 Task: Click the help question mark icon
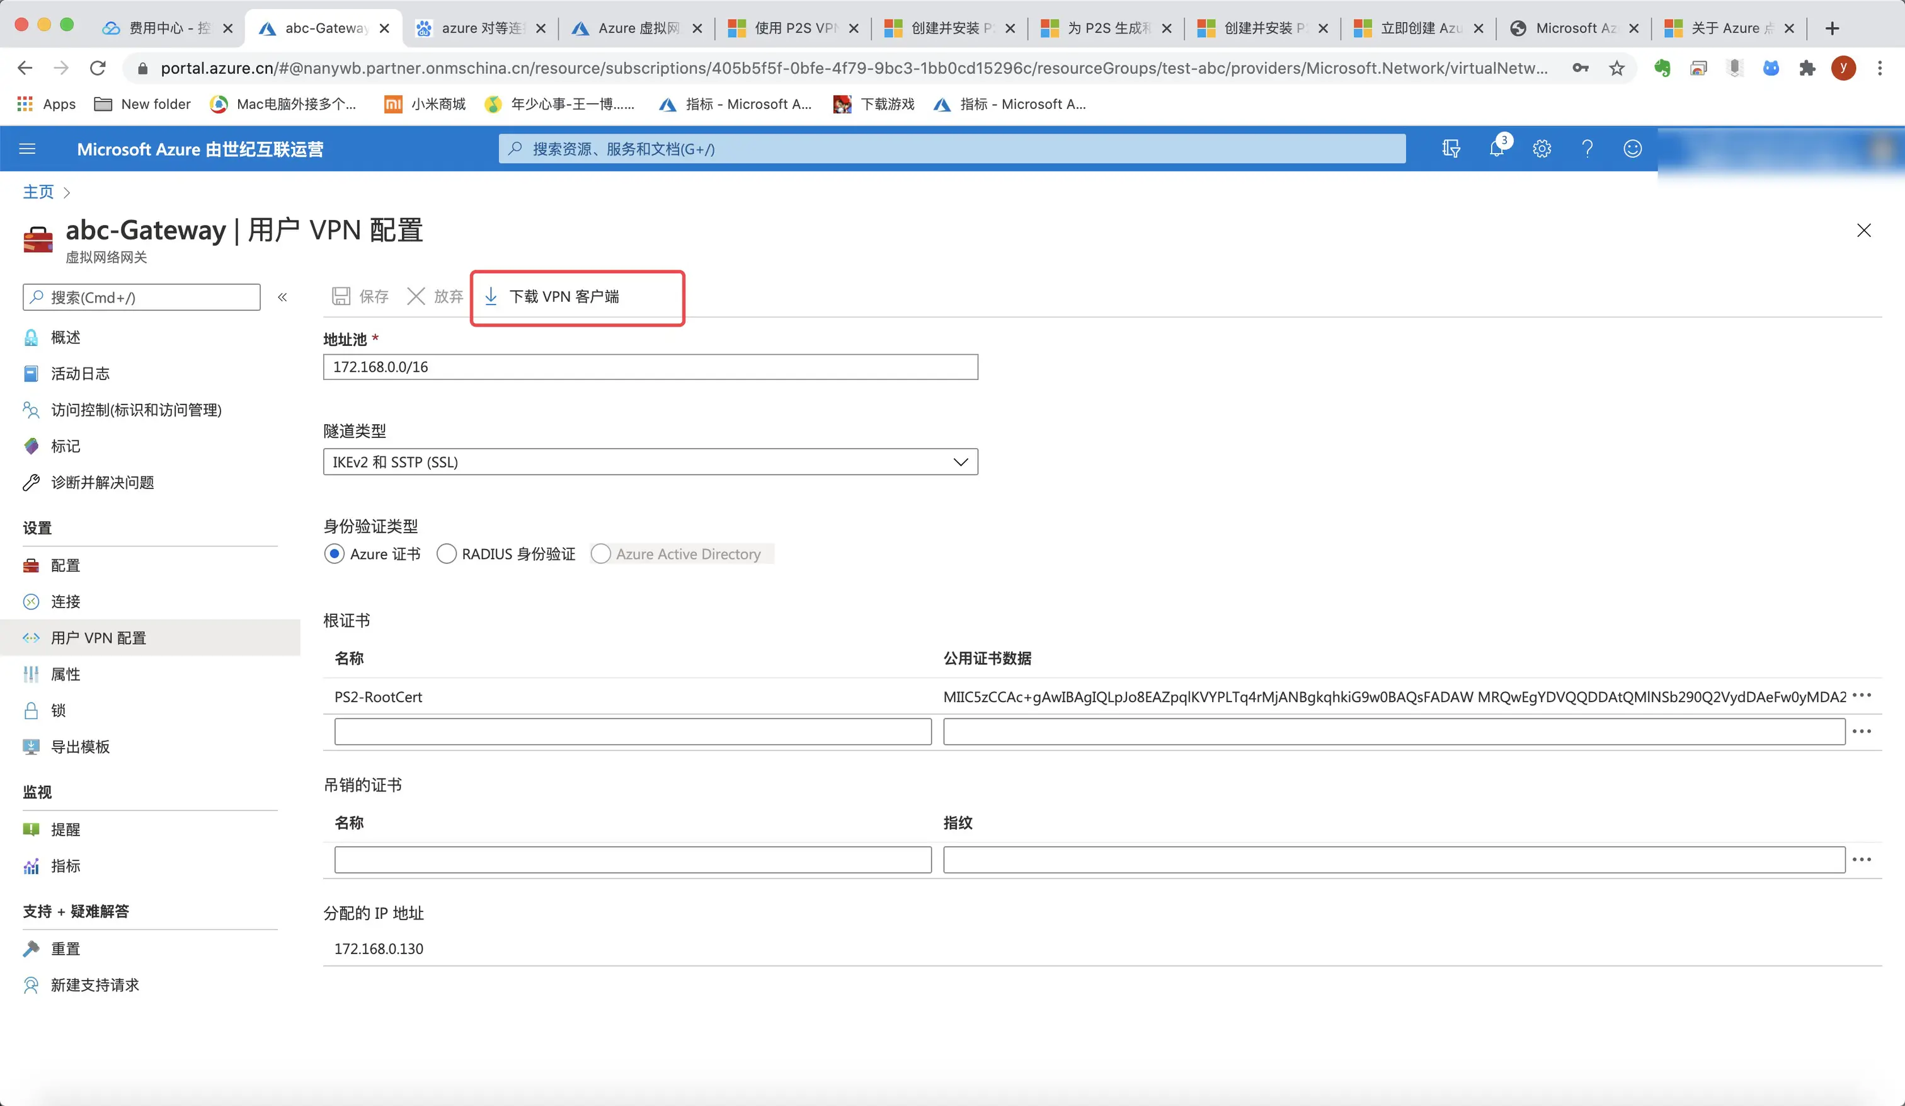pyautogui.click(x=1587, y=149)
